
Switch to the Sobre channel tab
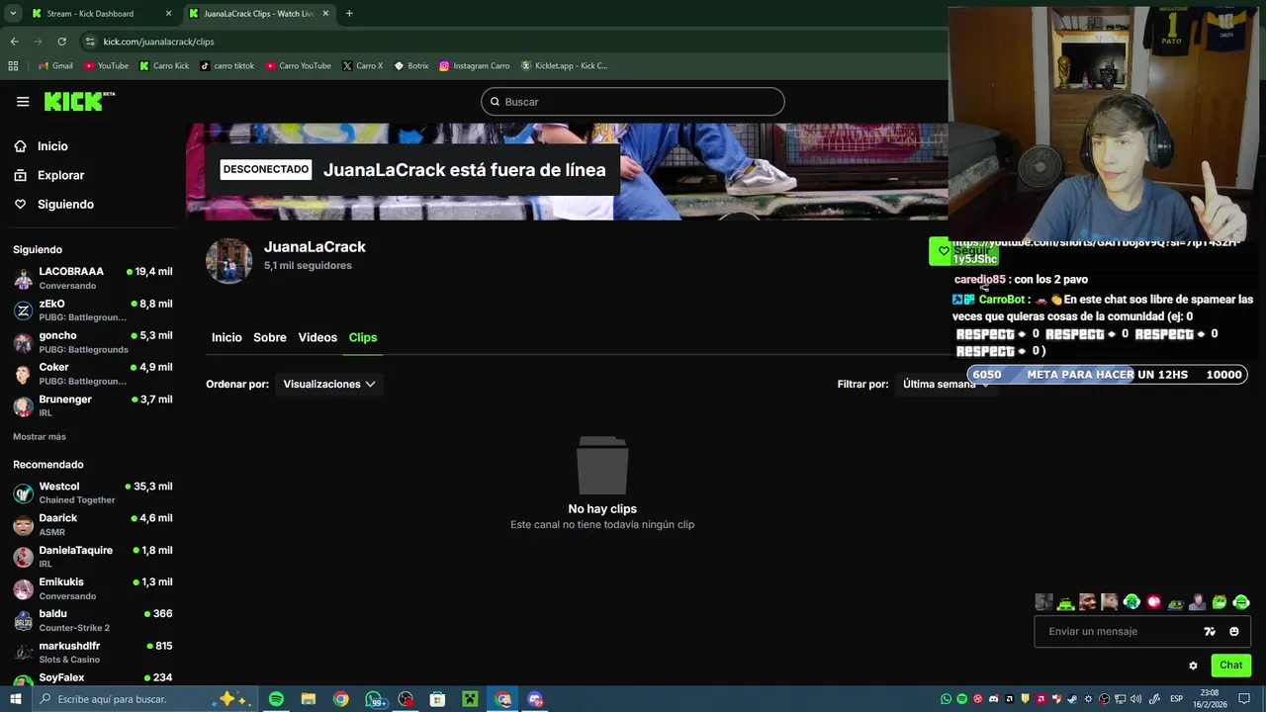(270, 337)
